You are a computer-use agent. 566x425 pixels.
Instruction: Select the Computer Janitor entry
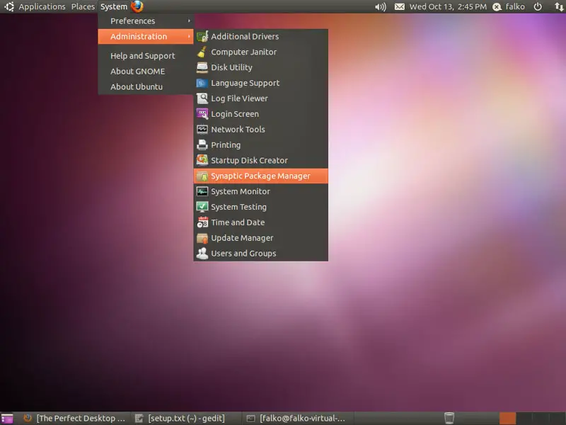click(260, 52)
